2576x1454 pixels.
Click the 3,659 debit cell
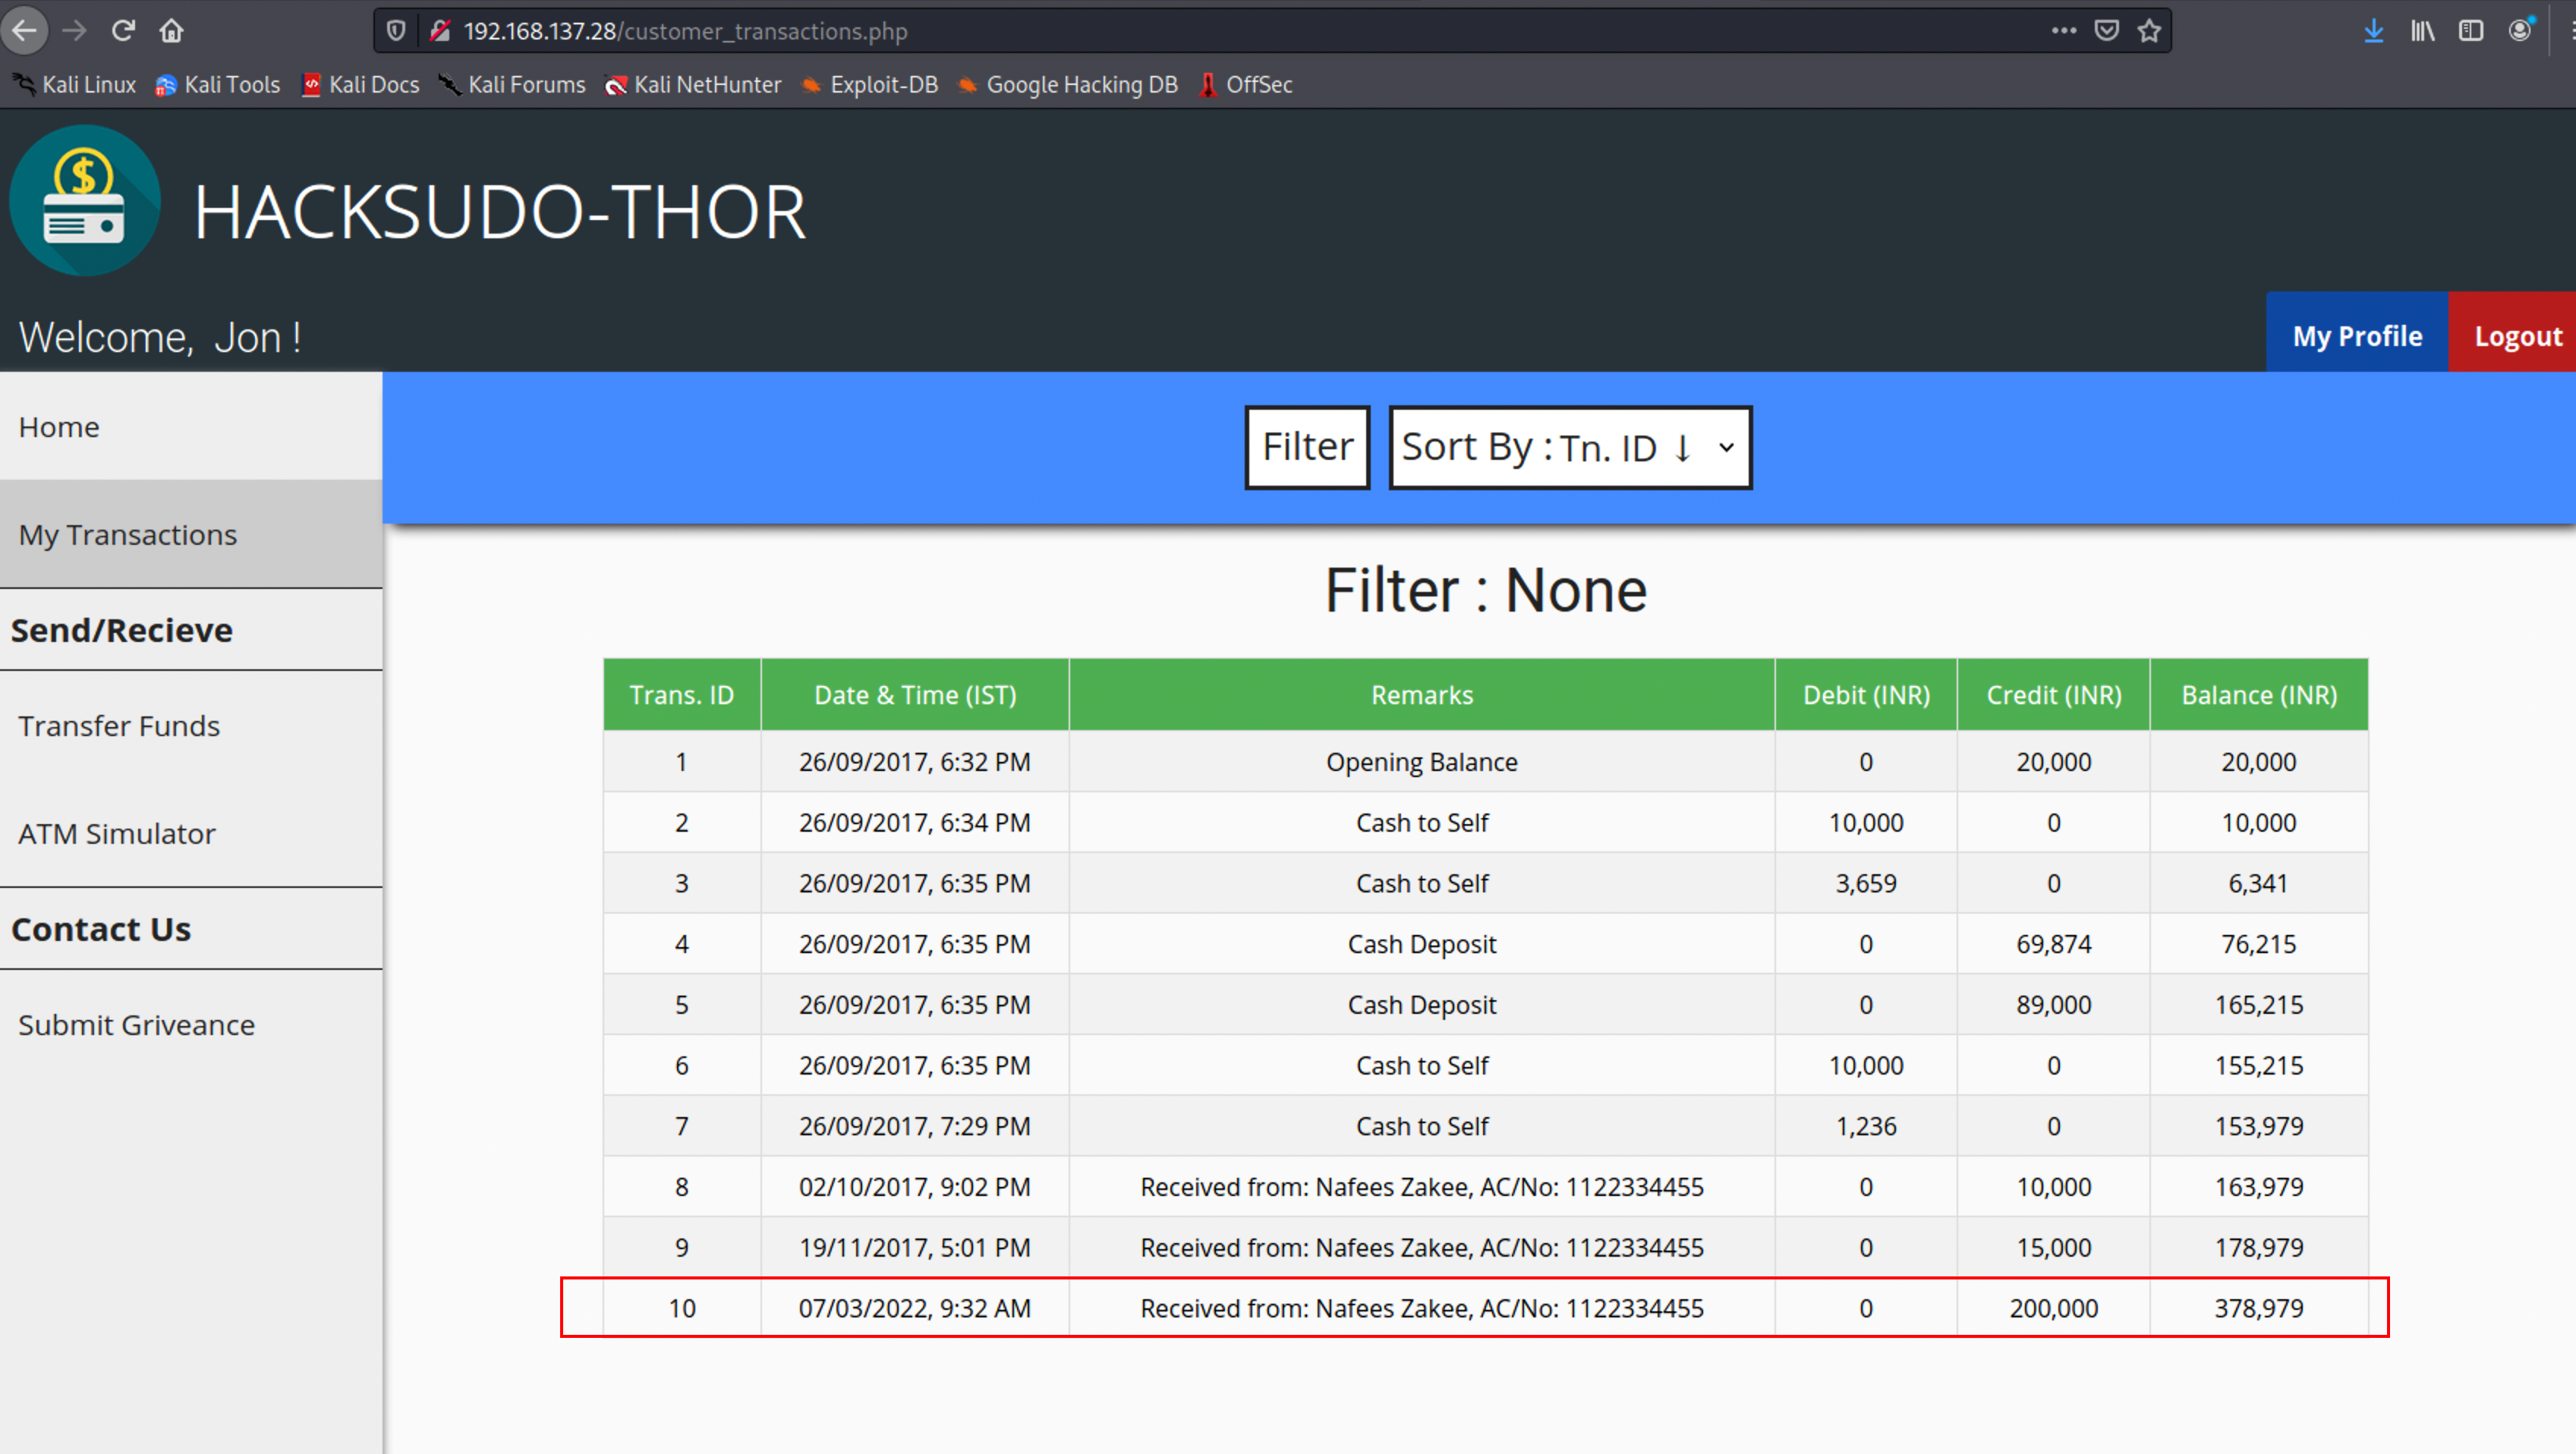point(1866,883)
